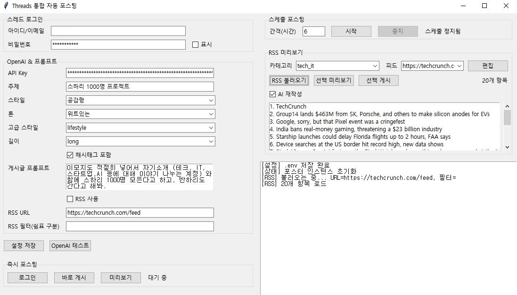Open the 고급 스타일 lifestyle dropdown
This screenshot has width=517, height=295.
coord(140,128)
